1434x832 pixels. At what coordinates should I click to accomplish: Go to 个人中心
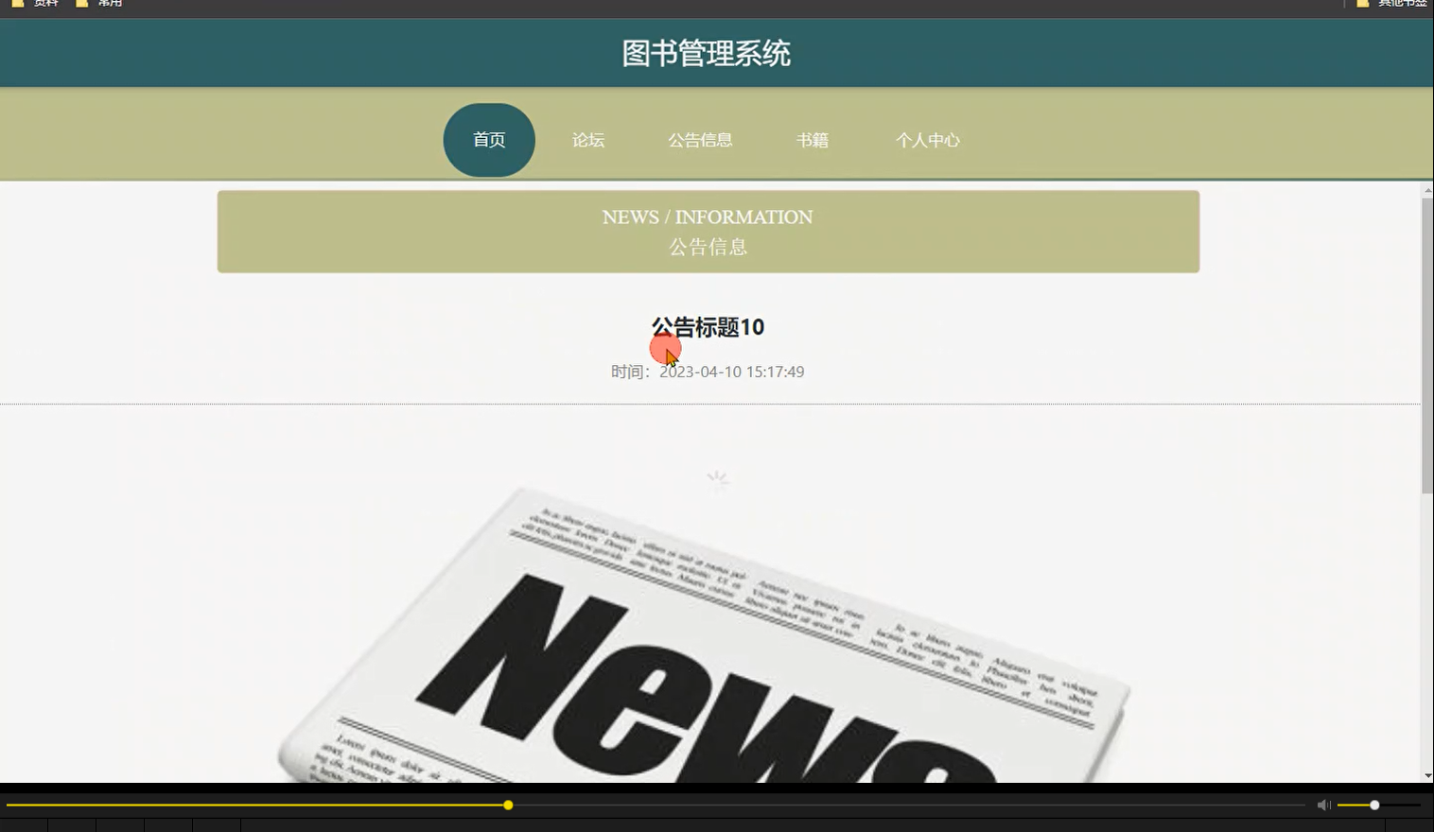click(x=928, y=139)
